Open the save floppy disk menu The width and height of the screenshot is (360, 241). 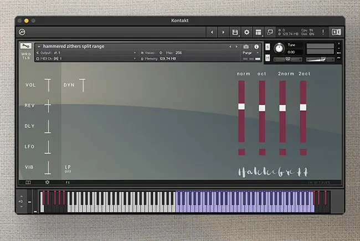pyautogui.click(x=235, y=32)
